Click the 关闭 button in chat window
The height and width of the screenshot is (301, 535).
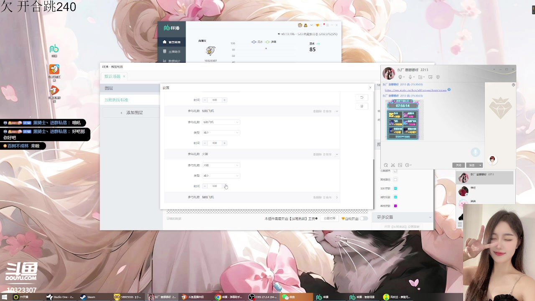[459, 165]
